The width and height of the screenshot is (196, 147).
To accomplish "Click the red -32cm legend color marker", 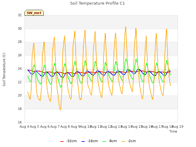I will [62, 141].
